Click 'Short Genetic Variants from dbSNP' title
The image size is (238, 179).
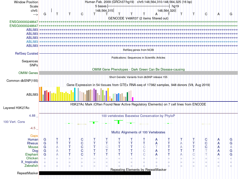pyautogui.click(x=138, y=77)
